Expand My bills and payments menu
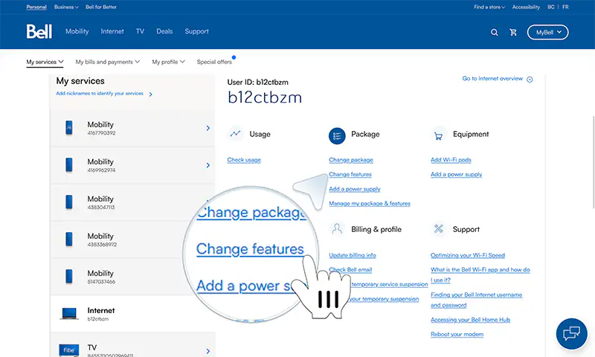Image resolution: width=595 pixels, height=357 pixels. click(x=108, y=62)
